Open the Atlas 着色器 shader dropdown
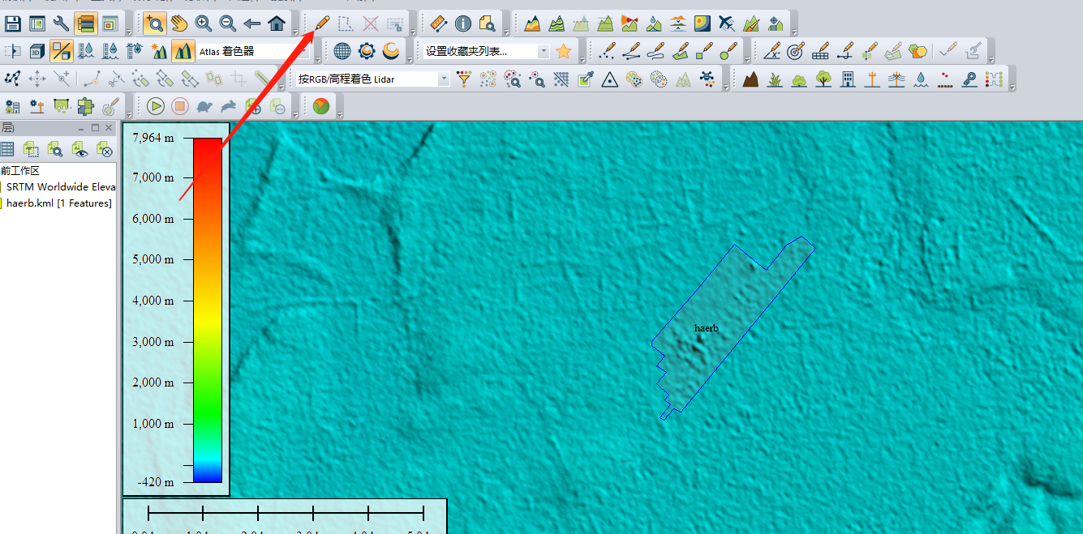The height and width of the screenshot is (534, 1083). pos(255,51)
